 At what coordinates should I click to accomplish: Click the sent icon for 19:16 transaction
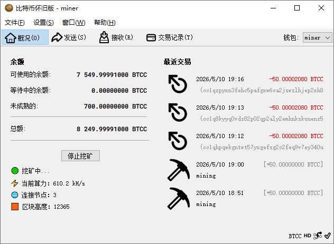178,84
